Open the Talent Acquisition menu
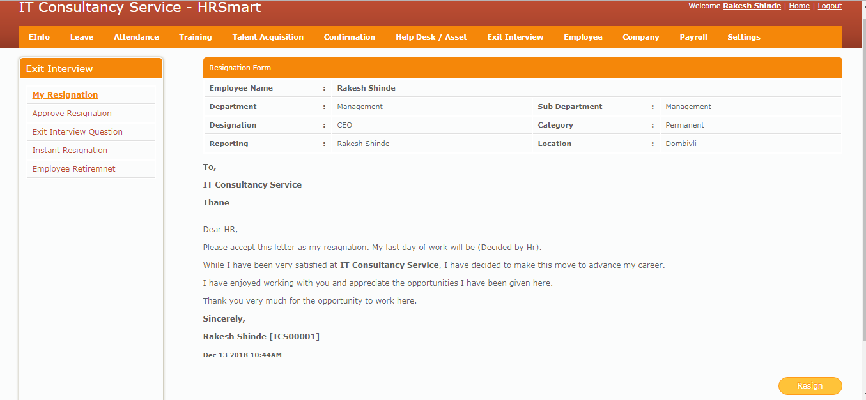 pyautogui.click(x=268, y=37)
